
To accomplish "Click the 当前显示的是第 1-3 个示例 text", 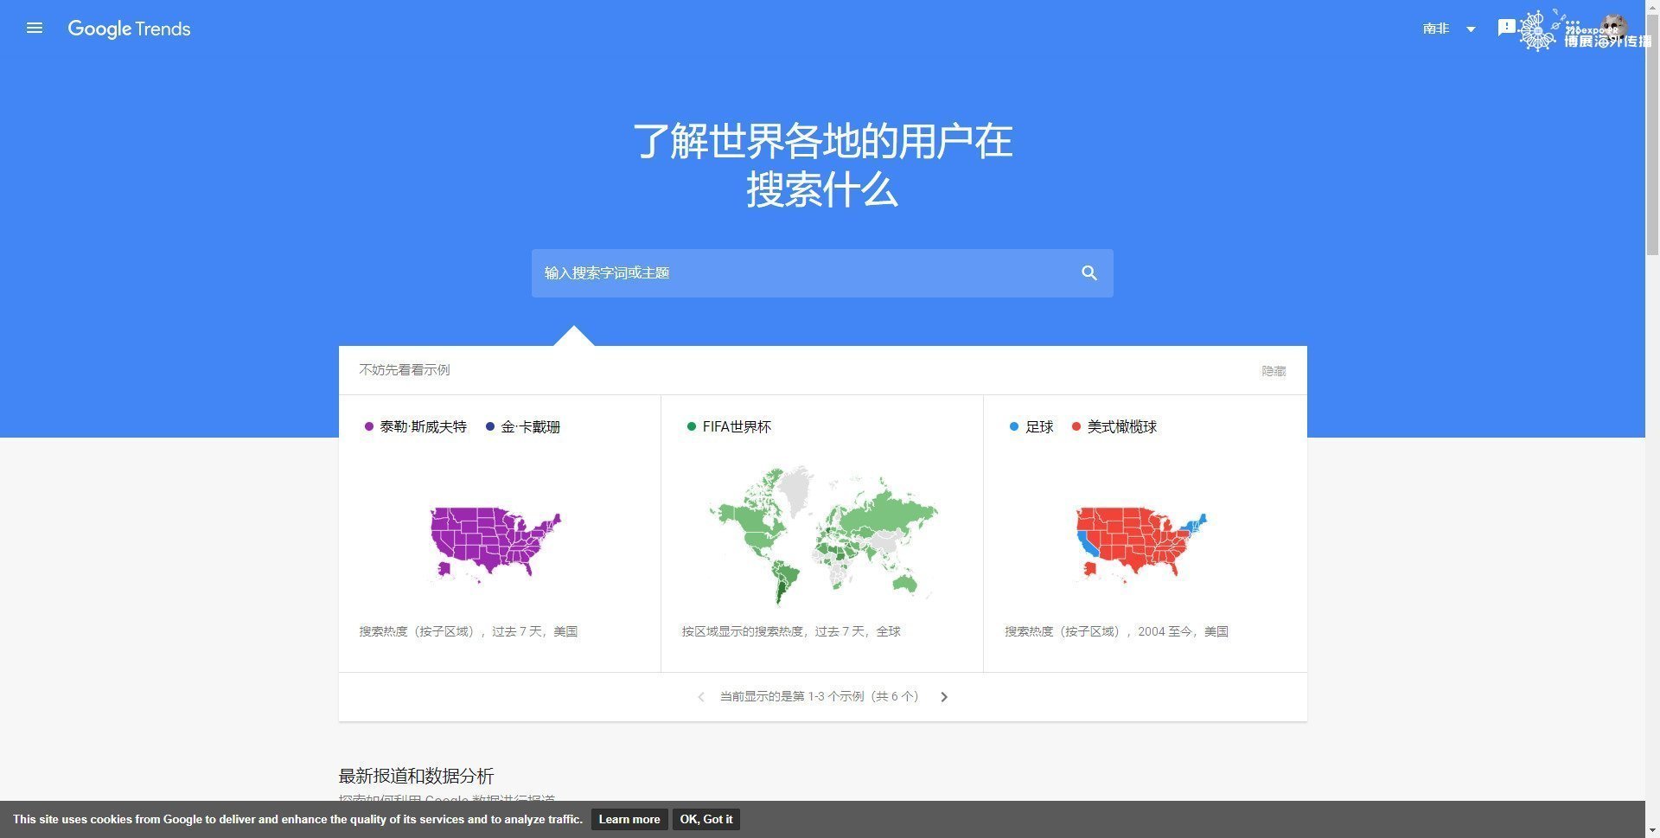I will (820, 697).
